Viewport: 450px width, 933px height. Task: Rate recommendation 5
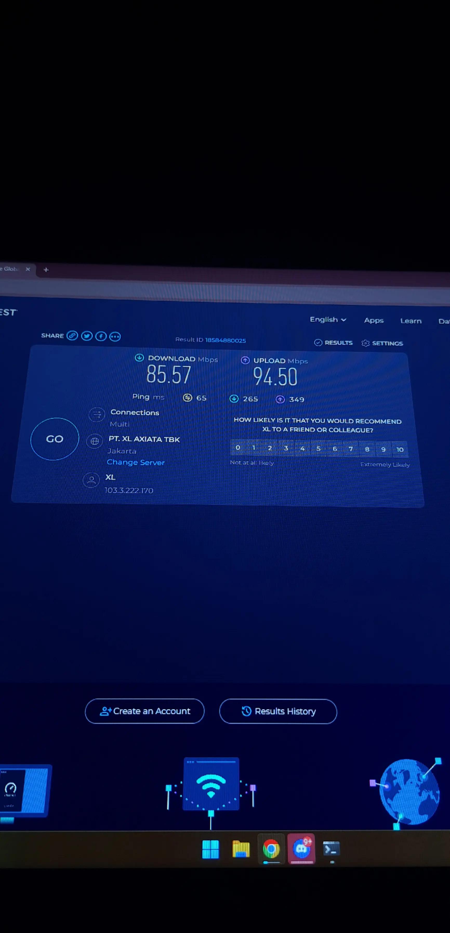[319, 448]
